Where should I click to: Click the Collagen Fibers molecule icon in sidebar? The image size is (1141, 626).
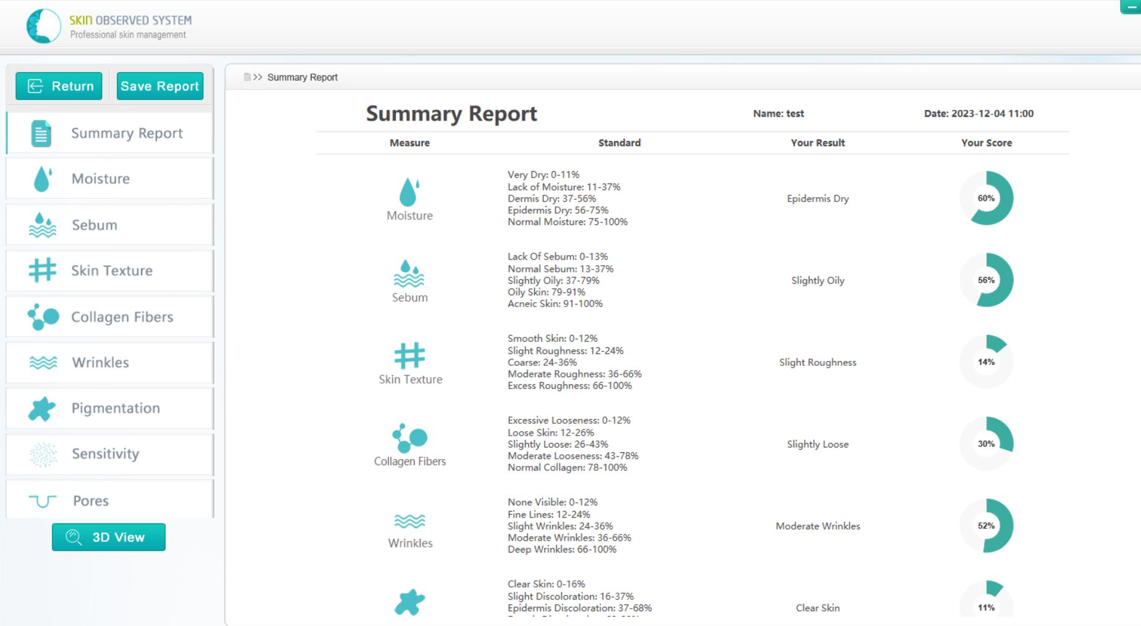43,317
